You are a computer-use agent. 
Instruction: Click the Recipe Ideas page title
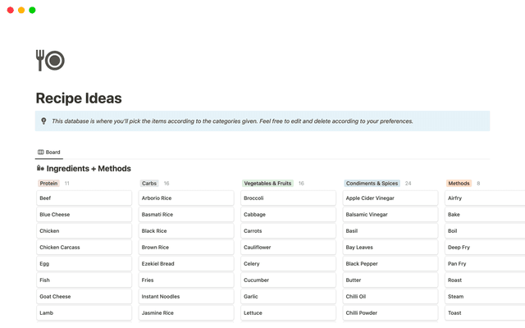(79, 98)
